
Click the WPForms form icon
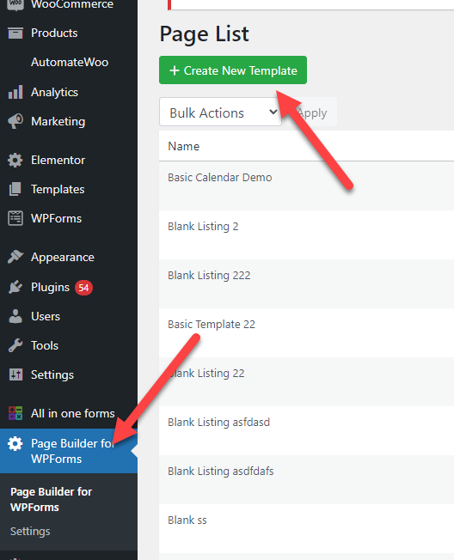point(15,218)
